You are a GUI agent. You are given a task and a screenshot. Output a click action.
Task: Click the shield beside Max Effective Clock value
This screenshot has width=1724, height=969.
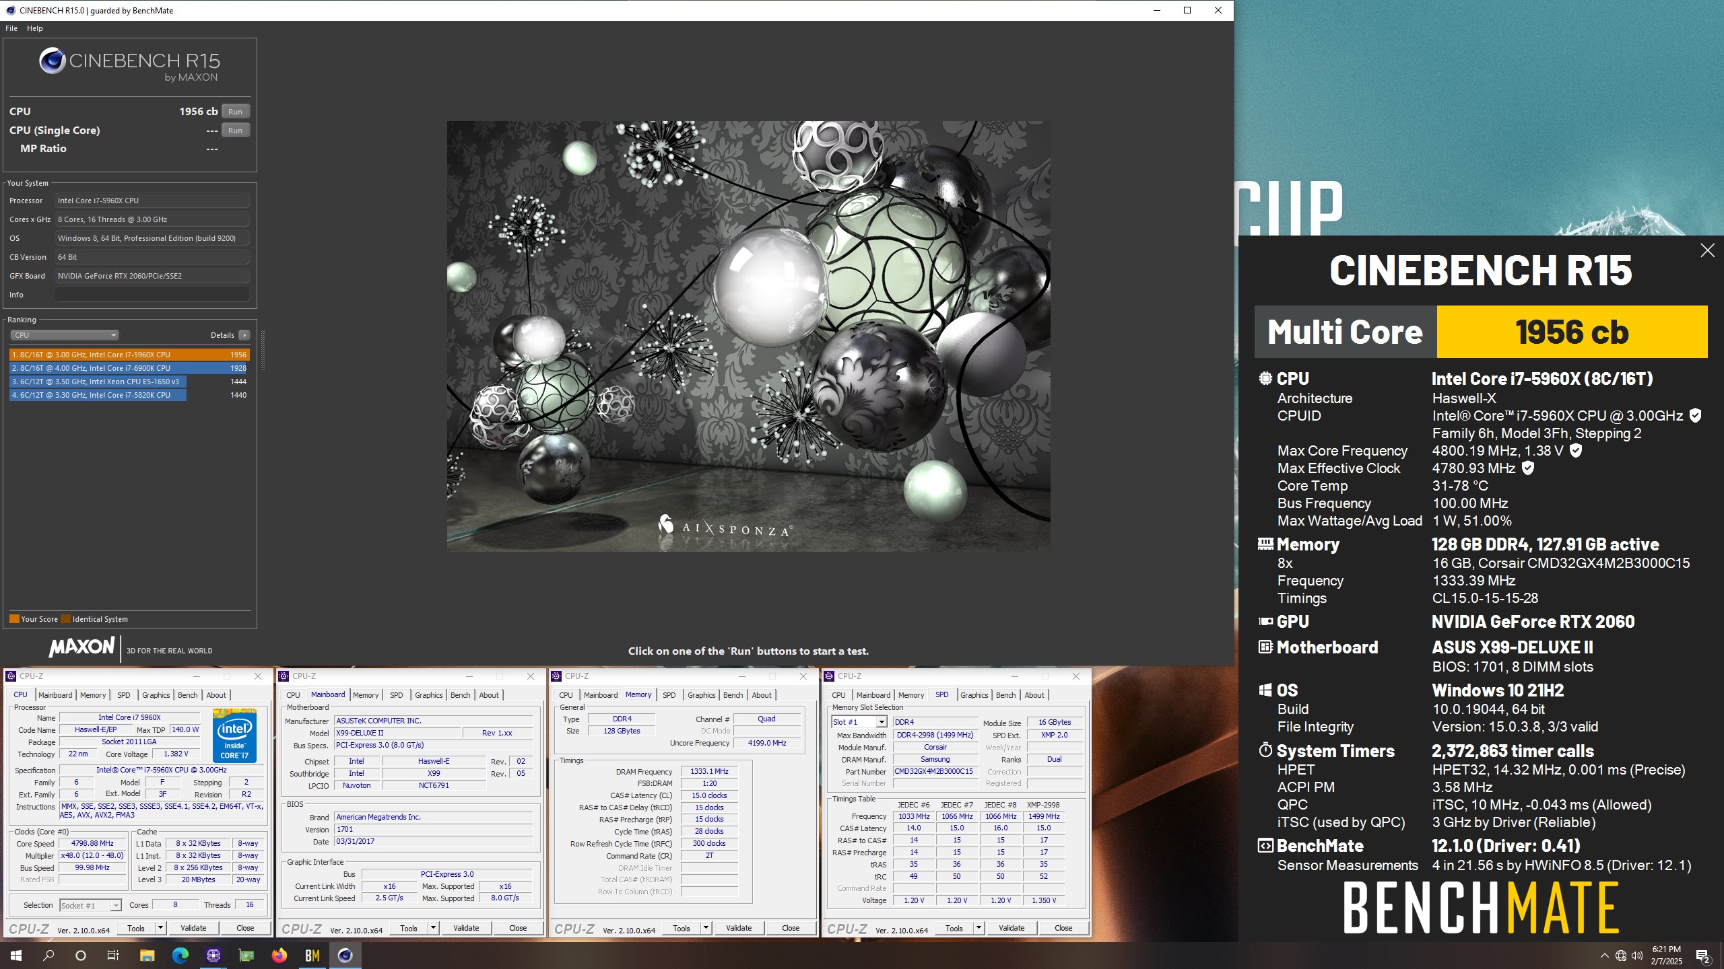(1528, 468)
